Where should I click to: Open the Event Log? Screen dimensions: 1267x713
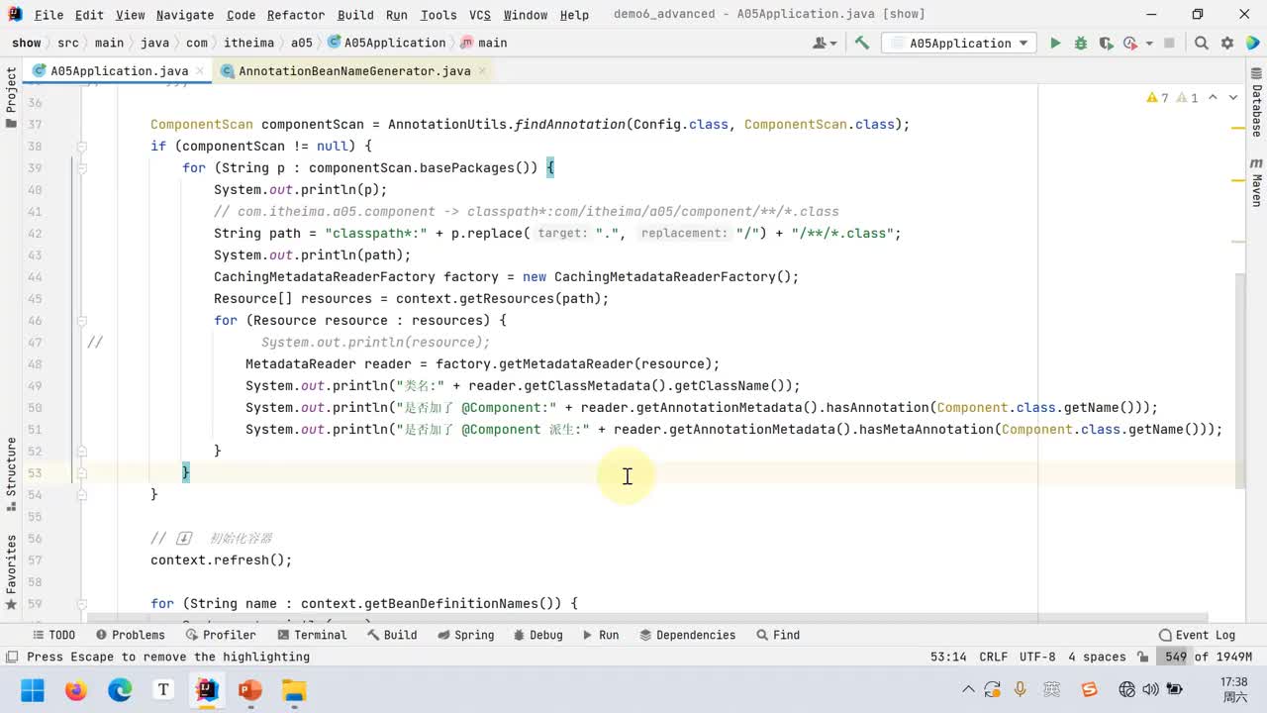coord(1197,635)
